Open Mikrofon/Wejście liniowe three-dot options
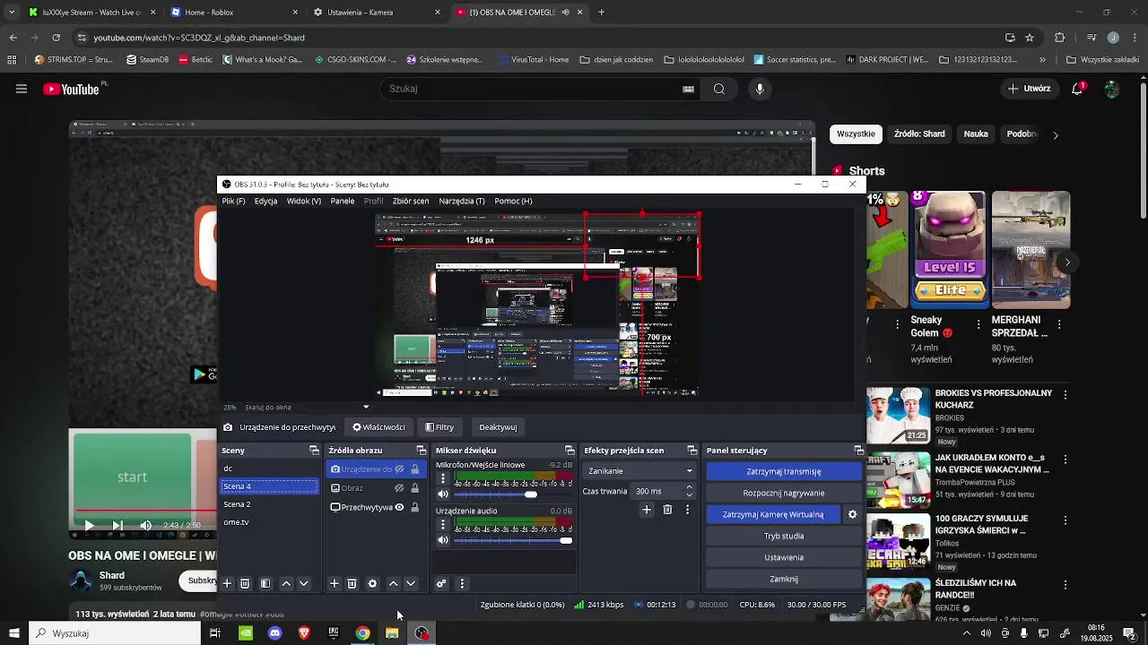Screen dimensions: 1148x645 pyautogui.click(x=443, y=478)
